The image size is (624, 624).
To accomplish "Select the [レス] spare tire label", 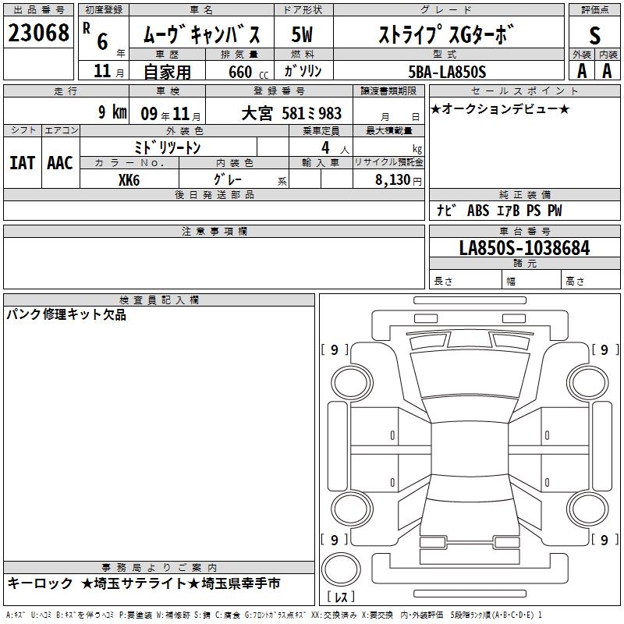I will coord(341,597).
